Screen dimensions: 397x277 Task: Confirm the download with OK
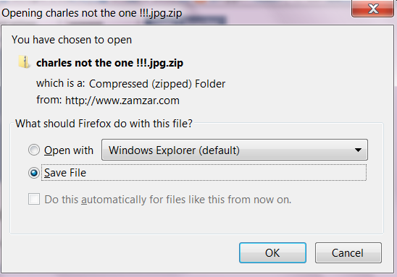[272, 252]
